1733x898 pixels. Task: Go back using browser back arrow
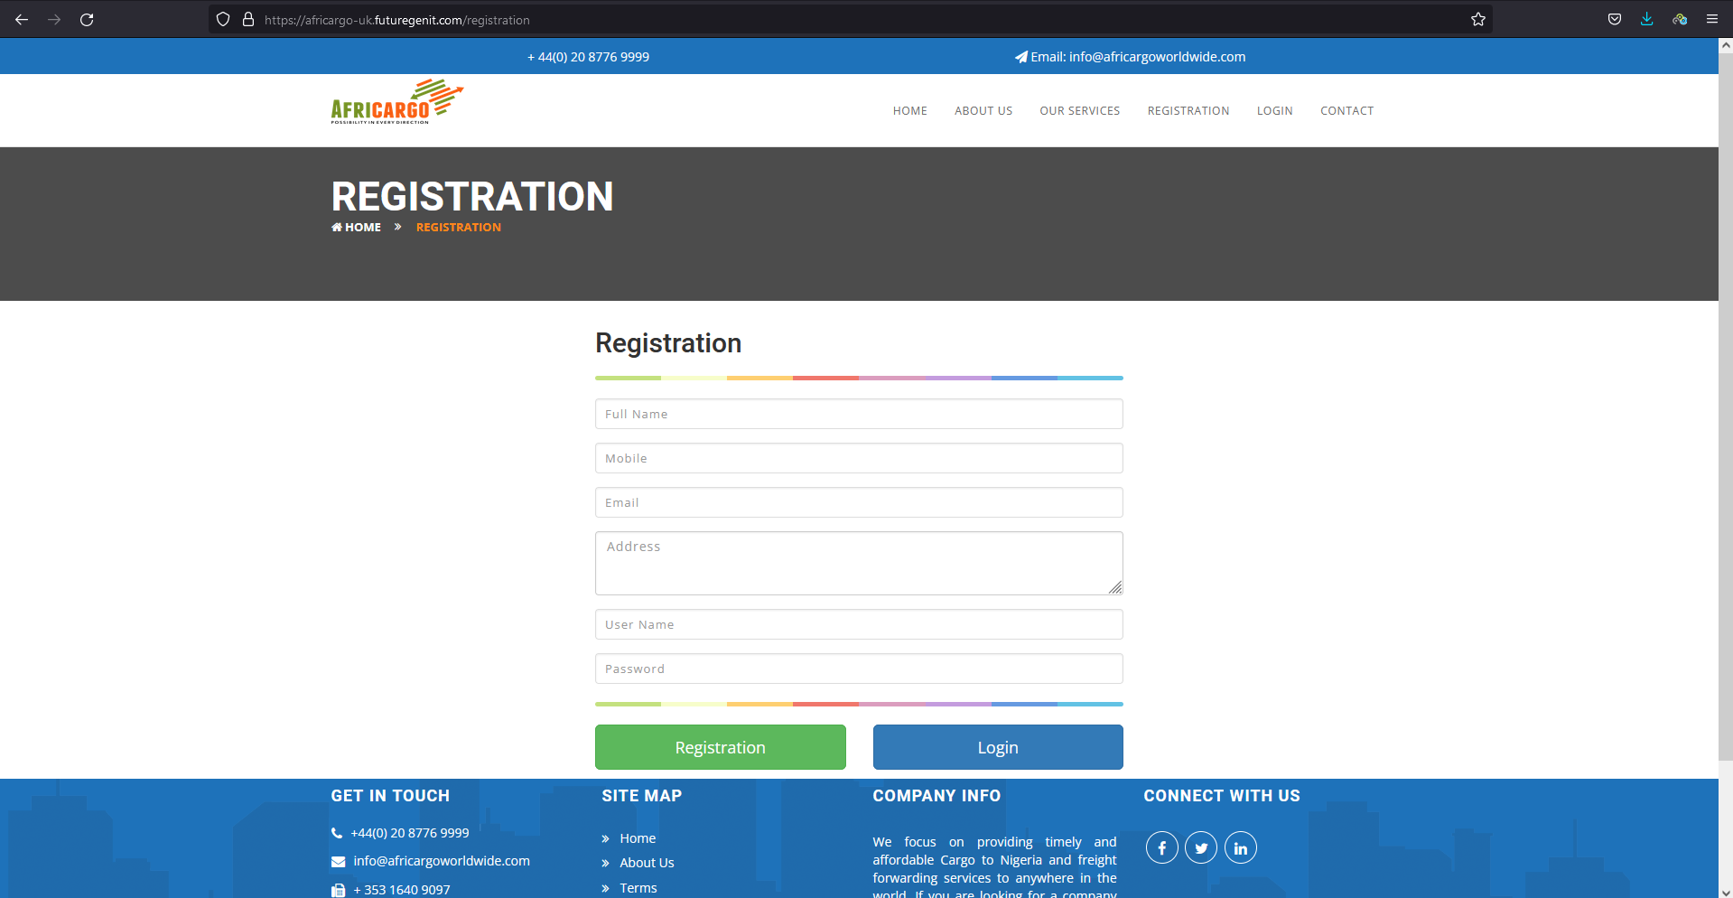[x=22, y=19]
